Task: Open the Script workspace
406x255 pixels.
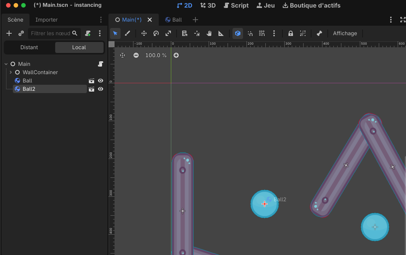Action: 236,5
